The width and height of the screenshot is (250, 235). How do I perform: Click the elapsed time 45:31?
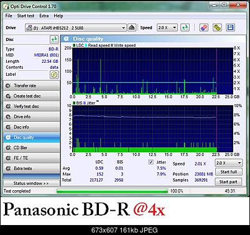click(229, 191)
